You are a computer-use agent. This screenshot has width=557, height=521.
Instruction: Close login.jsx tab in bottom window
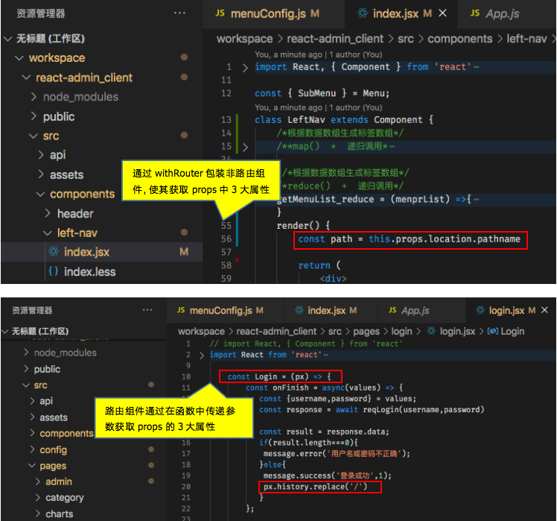[544, 310]
